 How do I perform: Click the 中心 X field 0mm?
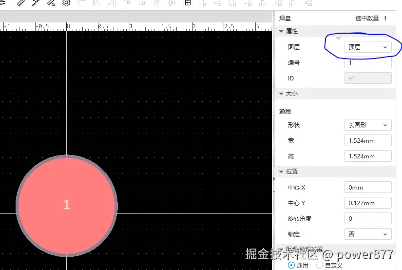coord(368,188)
